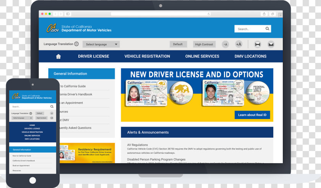Open the ONLINE SERVICES menu on the laptop
Viewport: 321px width, 188px height.
[x=202, y=56]
